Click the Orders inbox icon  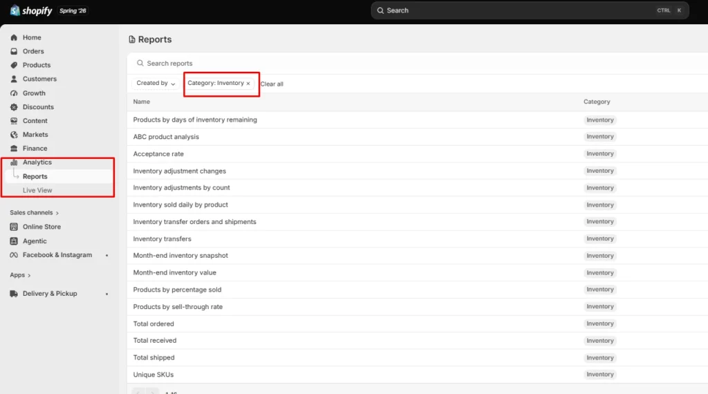pos(14,51)
